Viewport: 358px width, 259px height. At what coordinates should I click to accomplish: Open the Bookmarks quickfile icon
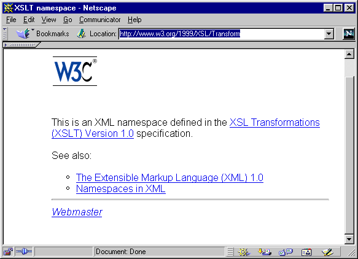(x=23, y=34)
